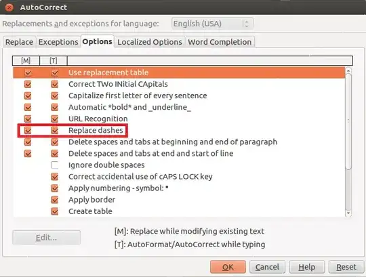
Task: Select the Correct TWo INitial CApitals text
Action: tap(118, 84)
